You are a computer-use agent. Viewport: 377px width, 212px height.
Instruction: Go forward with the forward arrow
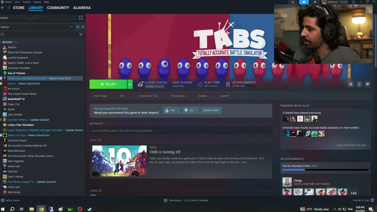[9, 8]
